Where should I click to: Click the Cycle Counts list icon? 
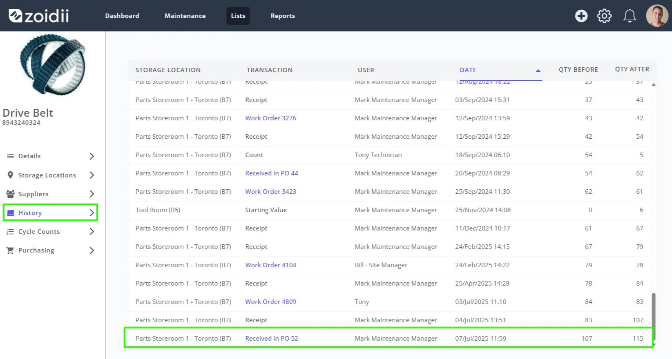pos(10,231)
